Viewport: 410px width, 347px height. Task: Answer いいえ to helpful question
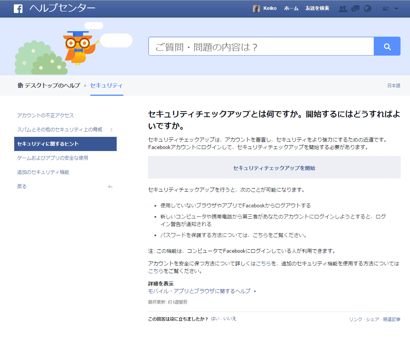click(x=229, y=319)
